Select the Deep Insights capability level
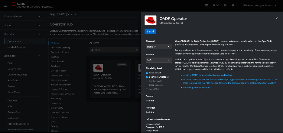The width and height of the screenshot is (283, 133). (x=147, y=85)
